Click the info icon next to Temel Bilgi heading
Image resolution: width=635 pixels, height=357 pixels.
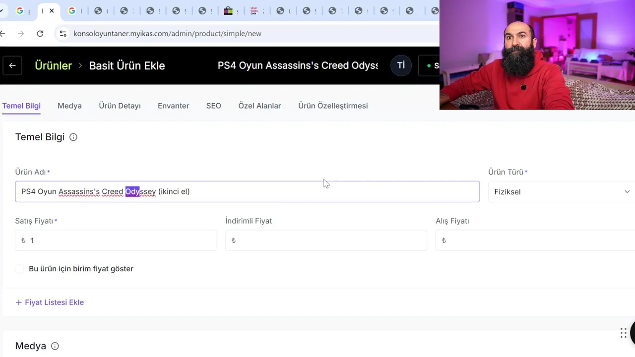click(73, 137)
